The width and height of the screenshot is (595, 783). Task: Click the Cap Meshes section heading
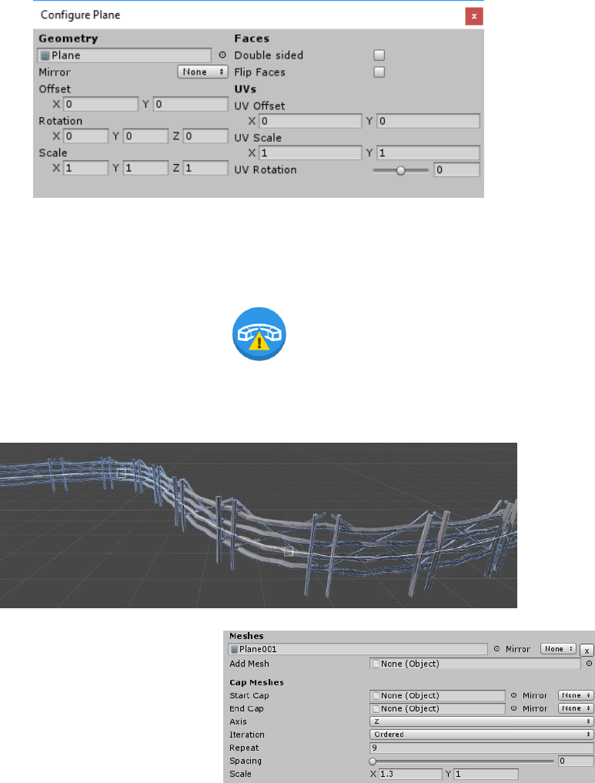[256, 683]
